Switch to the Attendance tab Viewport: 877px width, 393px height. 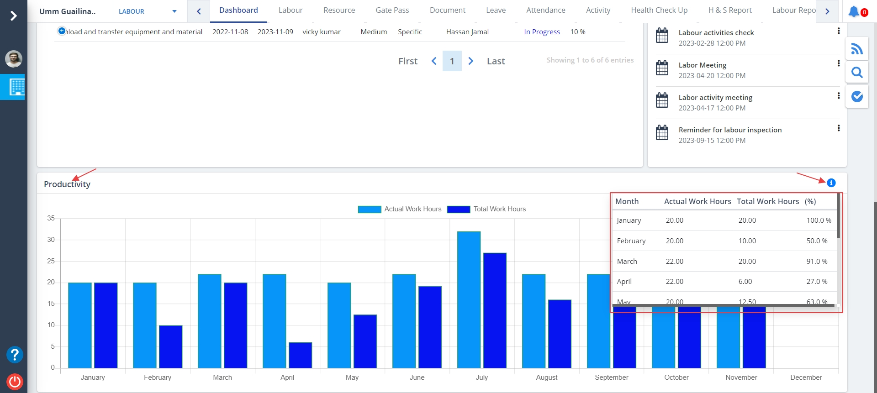(x=545, y=10)
